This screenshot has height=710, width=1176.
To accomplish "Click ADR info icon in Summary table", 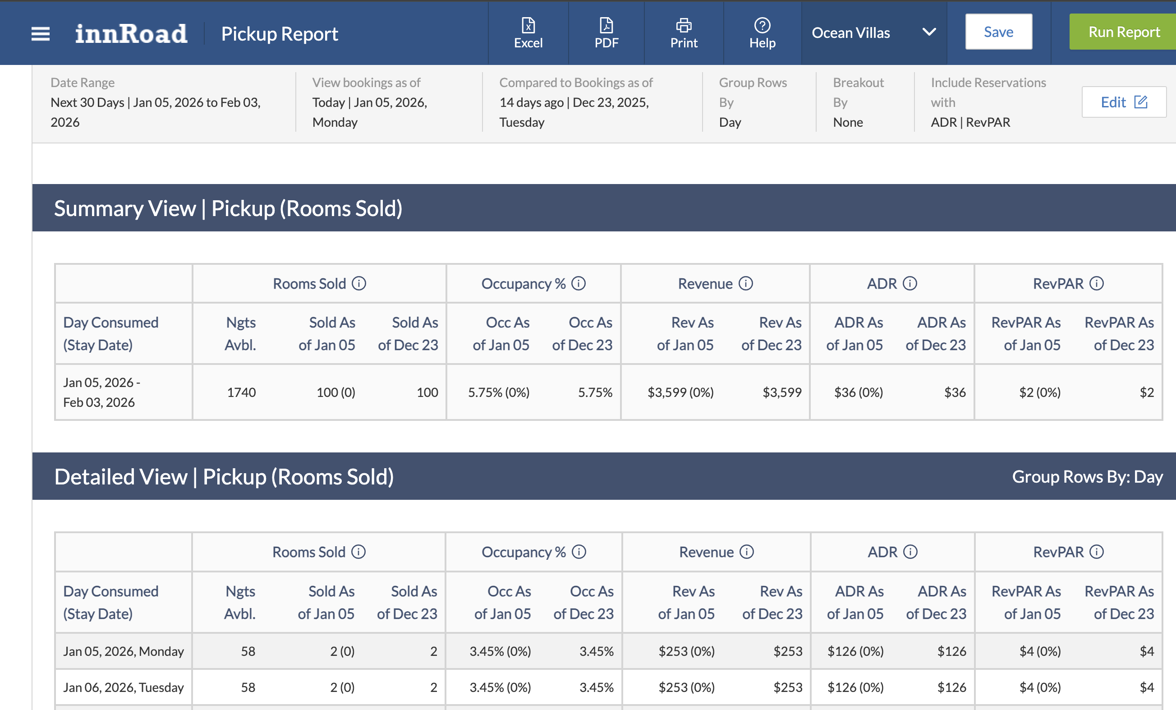I will (x=910, y=284).
